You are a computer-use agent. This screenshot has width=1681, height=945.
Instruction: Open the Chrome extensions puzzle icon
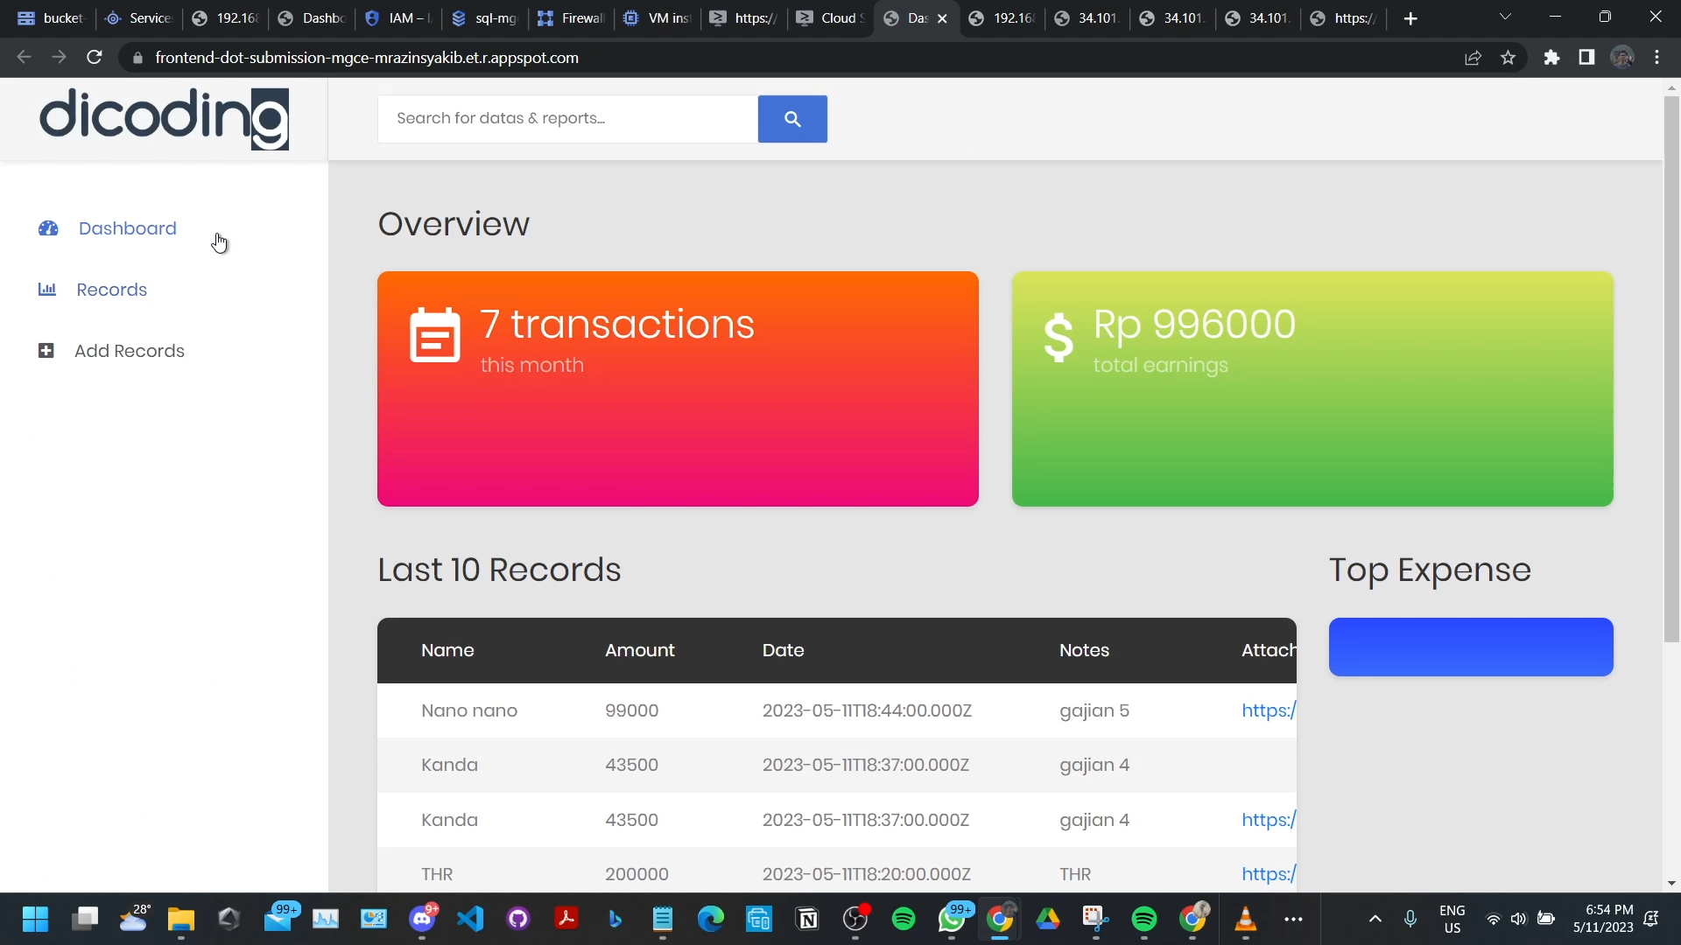pyautogui.click(x=1551, y=57)
